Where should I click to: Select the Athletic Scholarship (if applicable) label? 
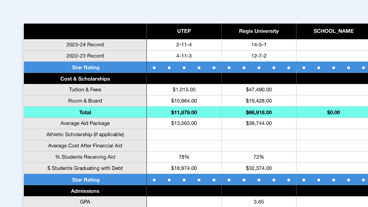coord(85,134)
